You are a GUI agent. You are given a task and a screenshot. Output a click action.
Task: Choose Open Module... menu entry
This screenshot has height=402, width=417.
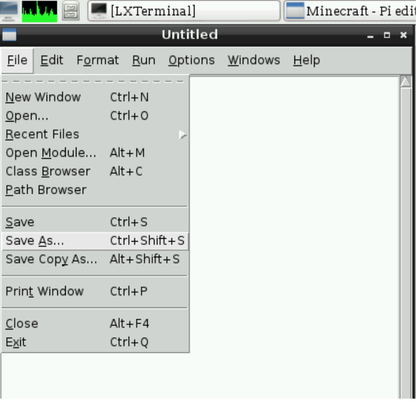(95, 153)
